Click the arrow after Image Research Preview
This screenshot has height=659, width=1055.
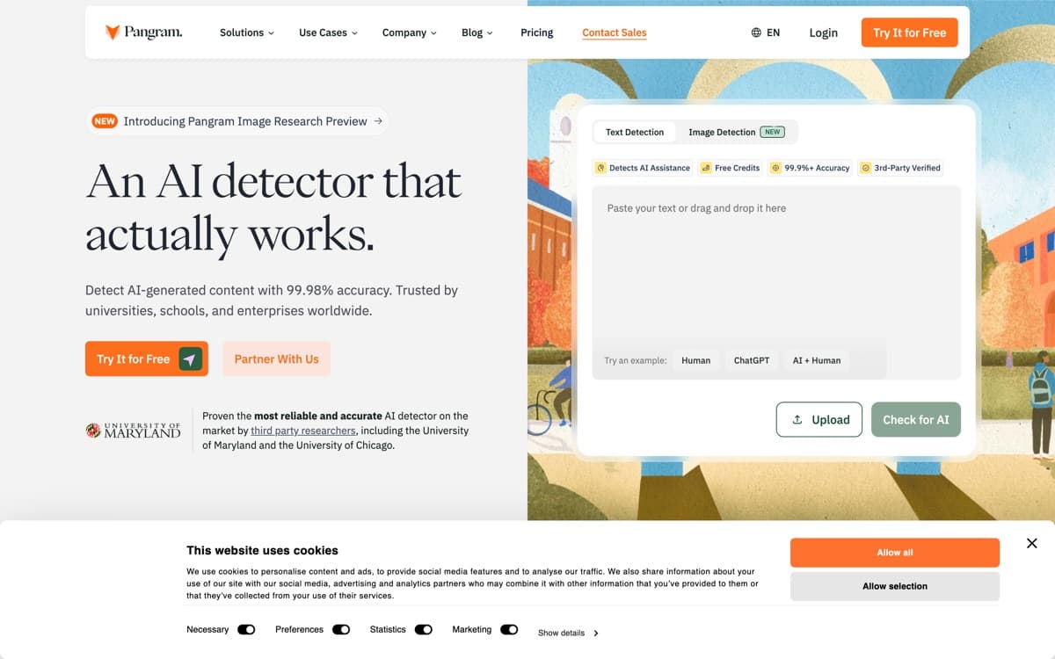coord(378,121)
